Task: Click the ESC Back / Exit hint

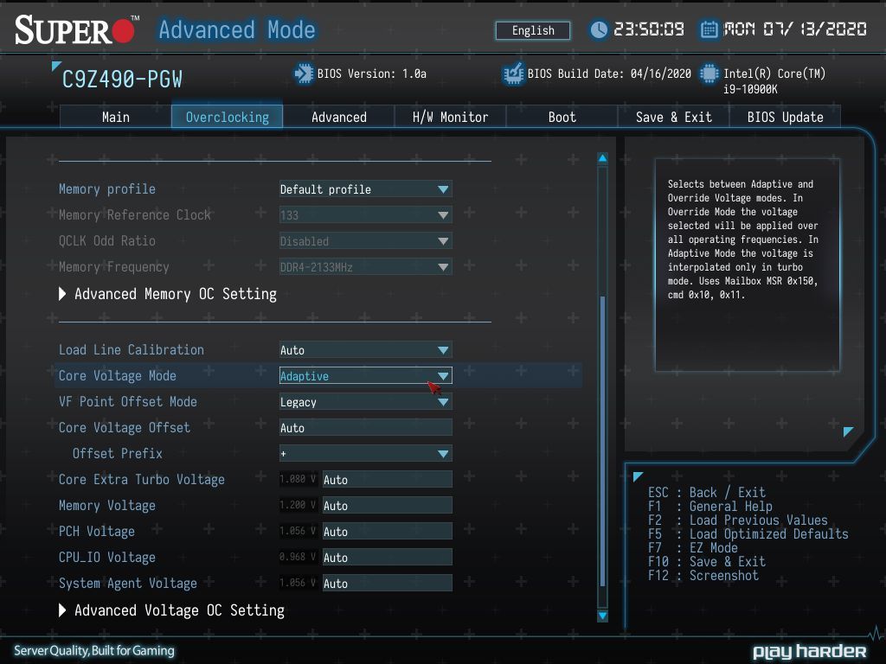Action: [706, 492]
